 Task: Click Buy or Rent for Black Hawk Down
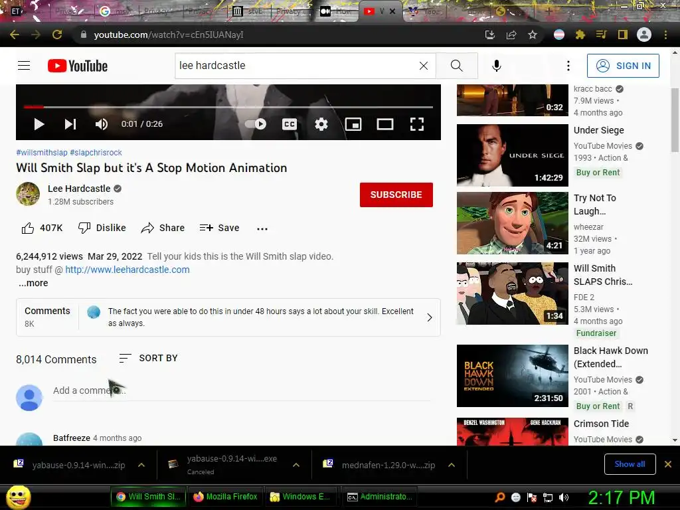coord(598,406)
